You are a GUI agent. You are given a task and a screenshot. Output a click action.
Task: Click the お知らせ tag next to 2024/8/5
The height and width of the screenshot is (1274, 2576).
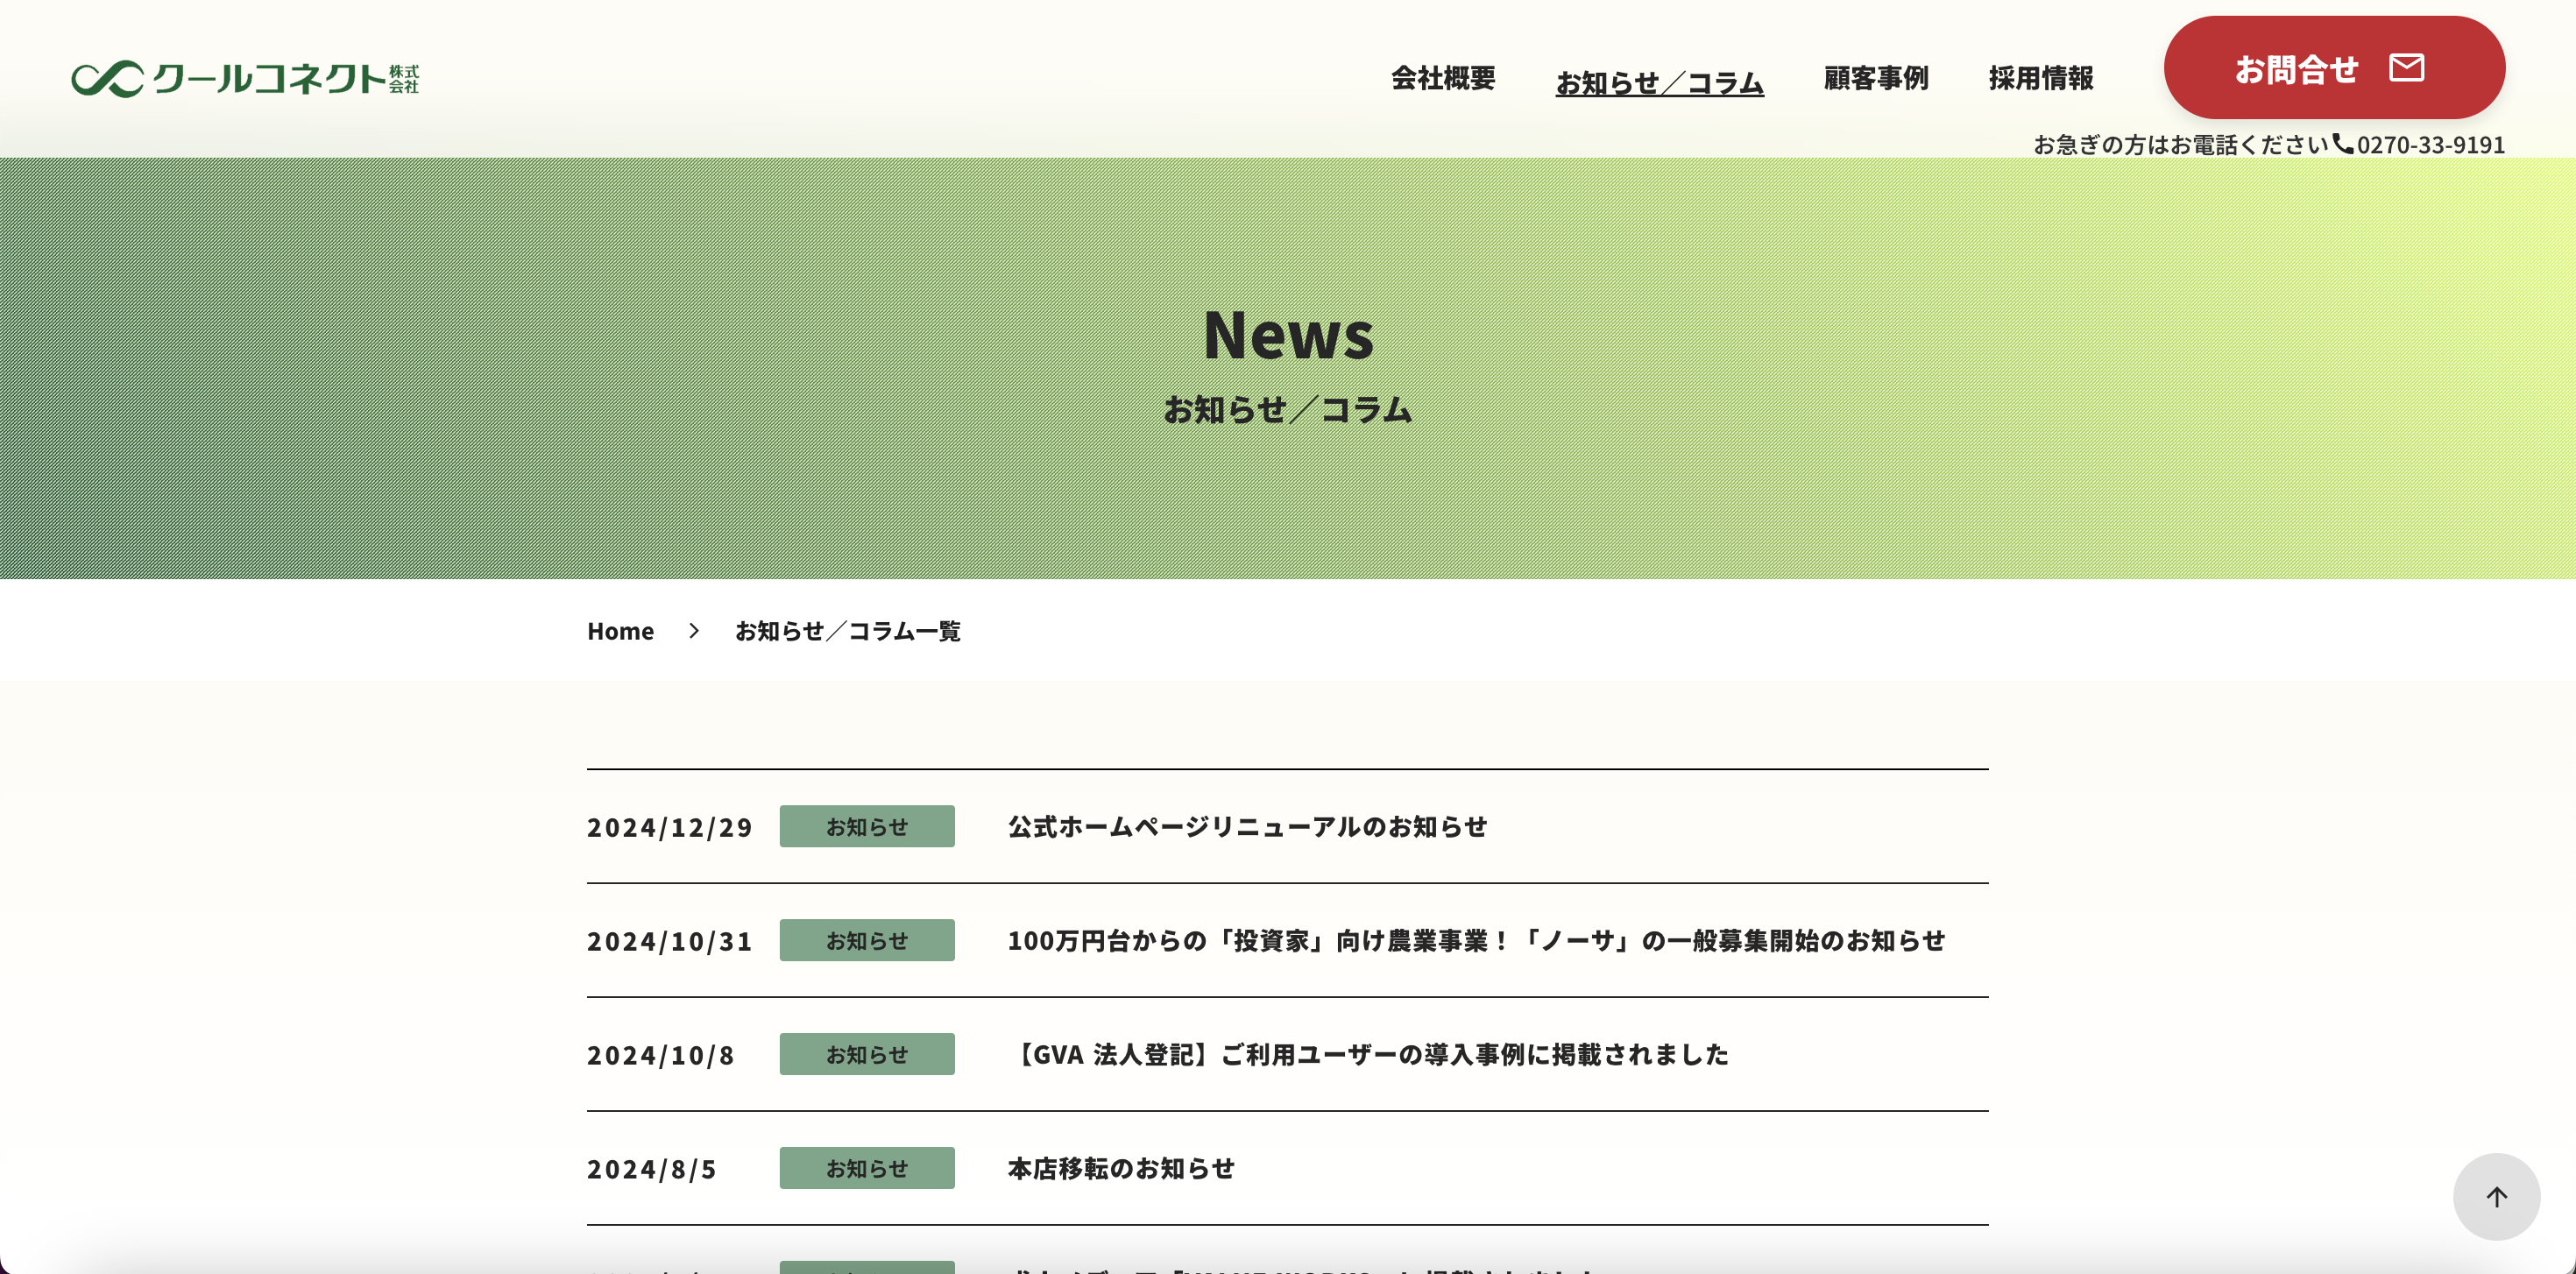[x=866, y=1169]
